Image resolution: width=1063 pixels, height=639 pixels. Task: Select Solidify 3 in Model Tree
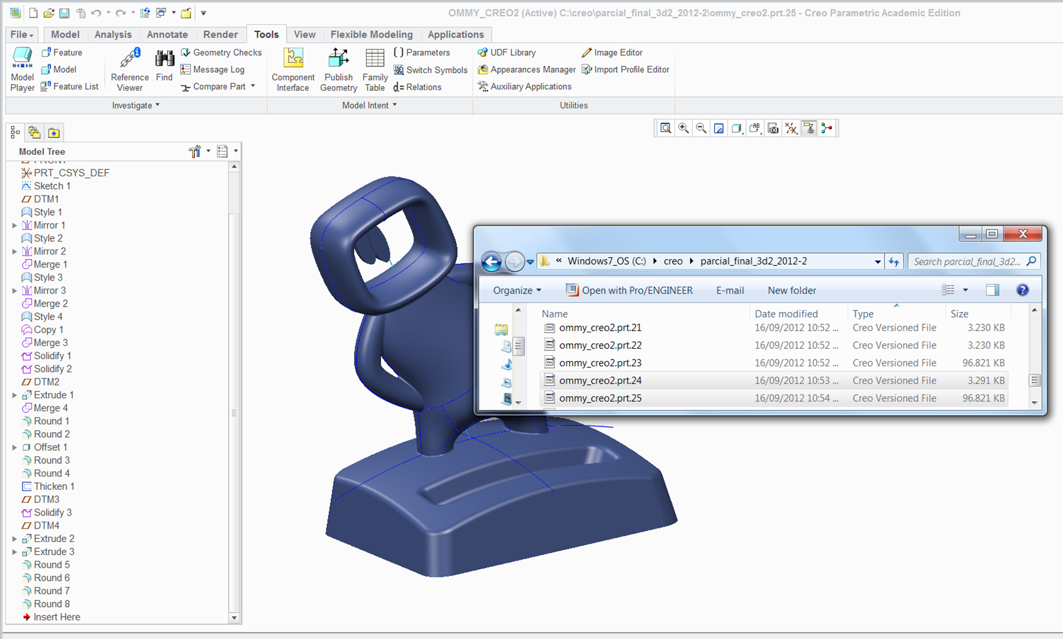(46, 513)
